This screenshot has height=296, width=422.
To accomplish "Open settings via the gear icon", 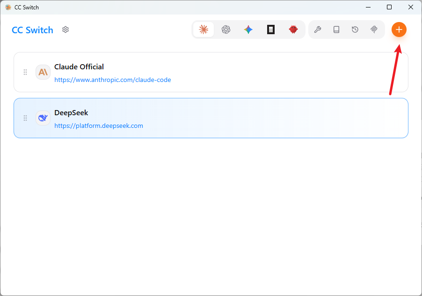I will click(65, 30).
